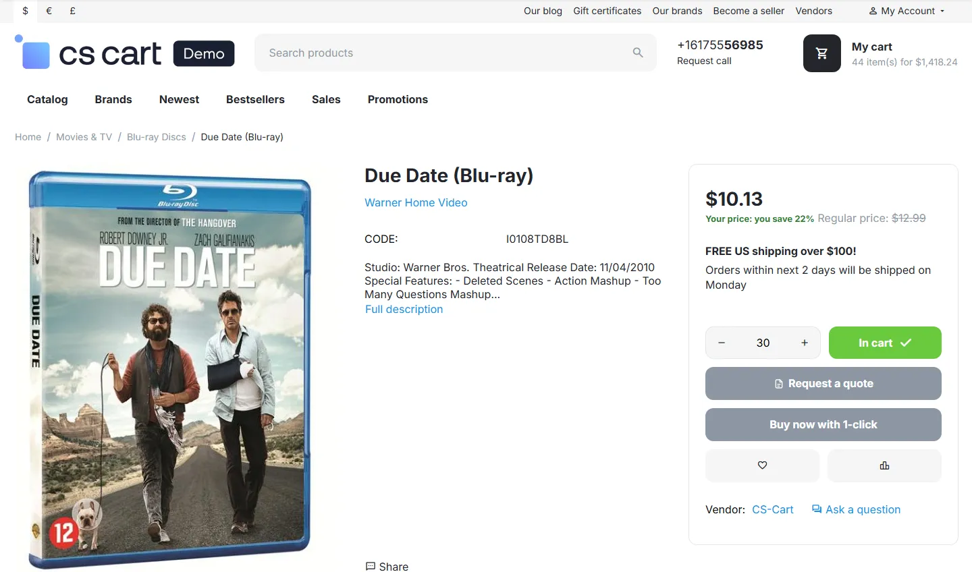Open Our blog link

[543, 11]
